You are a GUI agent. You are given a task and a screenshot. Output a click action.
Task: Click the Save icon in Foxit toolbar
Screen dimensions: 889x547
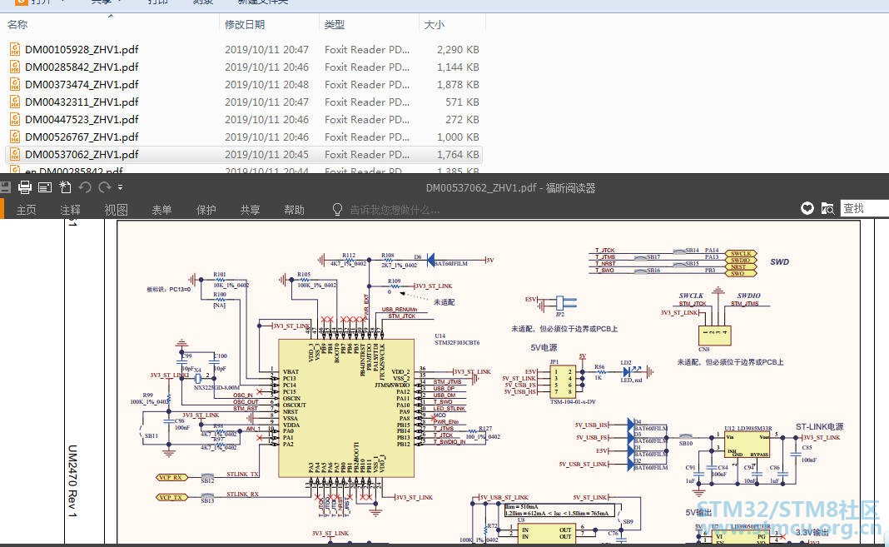coord(5,187)
